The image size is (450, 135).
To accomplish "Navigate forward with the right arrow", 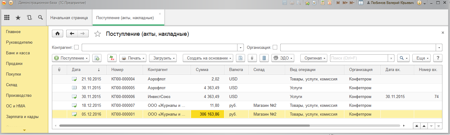I will point(83,34).
